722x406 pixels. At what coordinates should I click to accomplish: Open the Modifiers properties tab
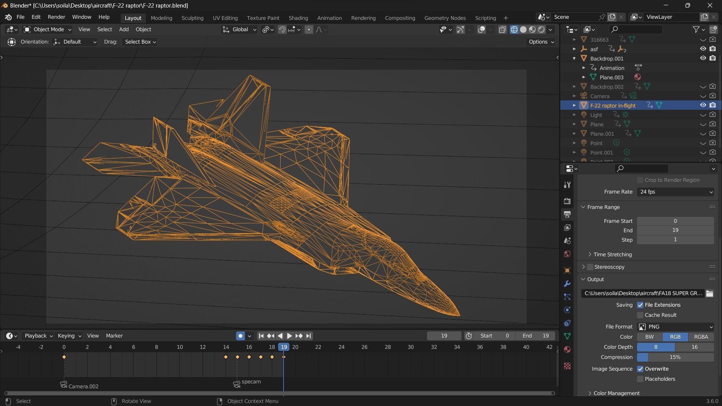(x=567, y=284)
